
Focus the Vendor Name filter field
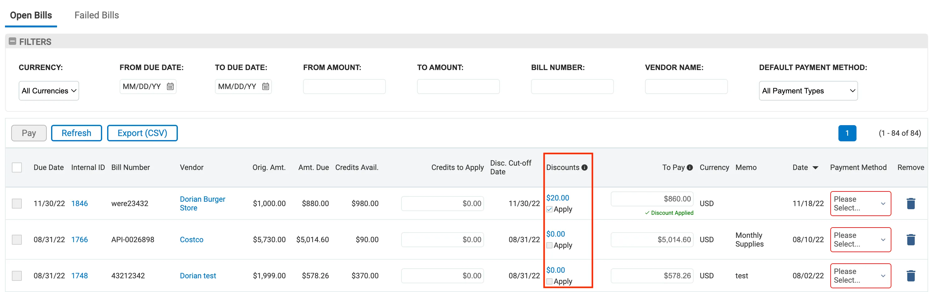(686, 87)
